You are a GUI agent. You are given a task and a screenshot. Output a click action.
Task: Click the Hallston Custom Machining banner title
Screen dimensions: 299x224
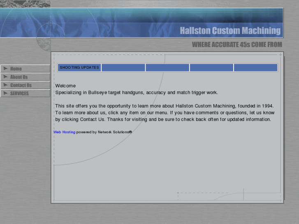point(230,30)
